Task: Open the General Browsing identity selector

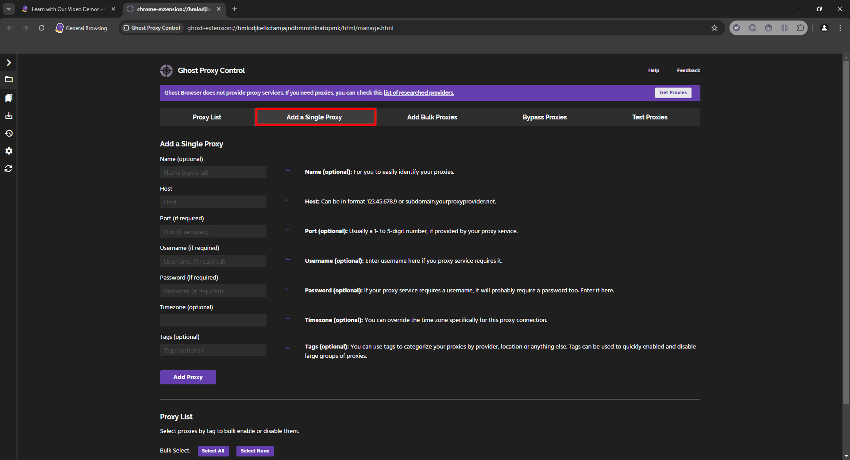Action: tap(81, 28)
